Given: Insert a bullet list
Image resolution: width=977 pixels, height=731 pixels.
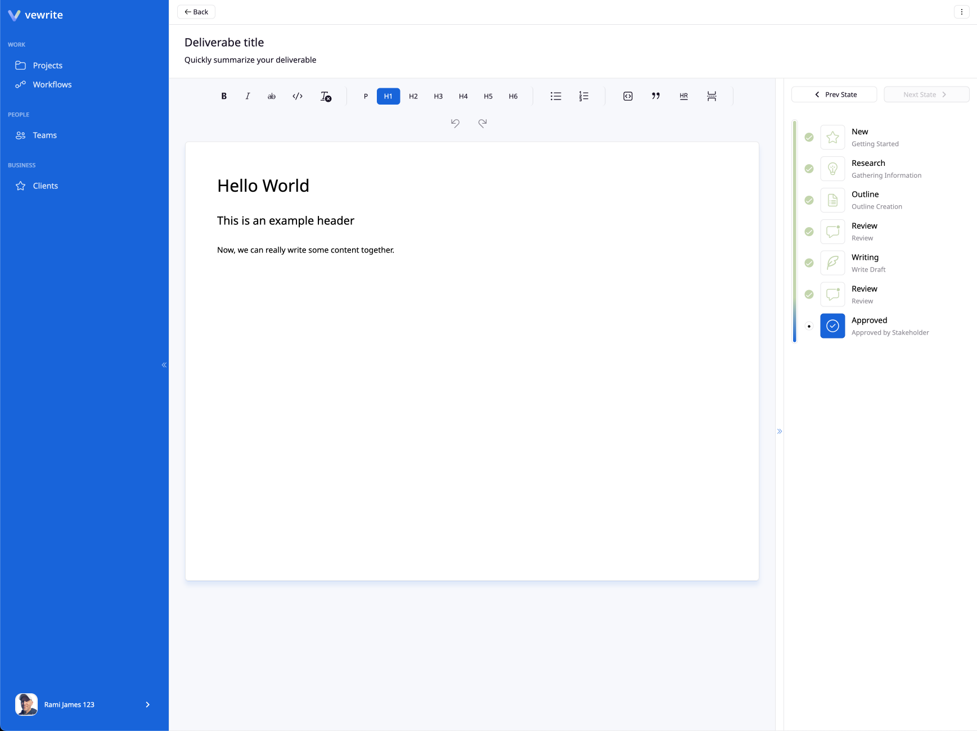Looking at the screenshot, I should pos(556,96).
